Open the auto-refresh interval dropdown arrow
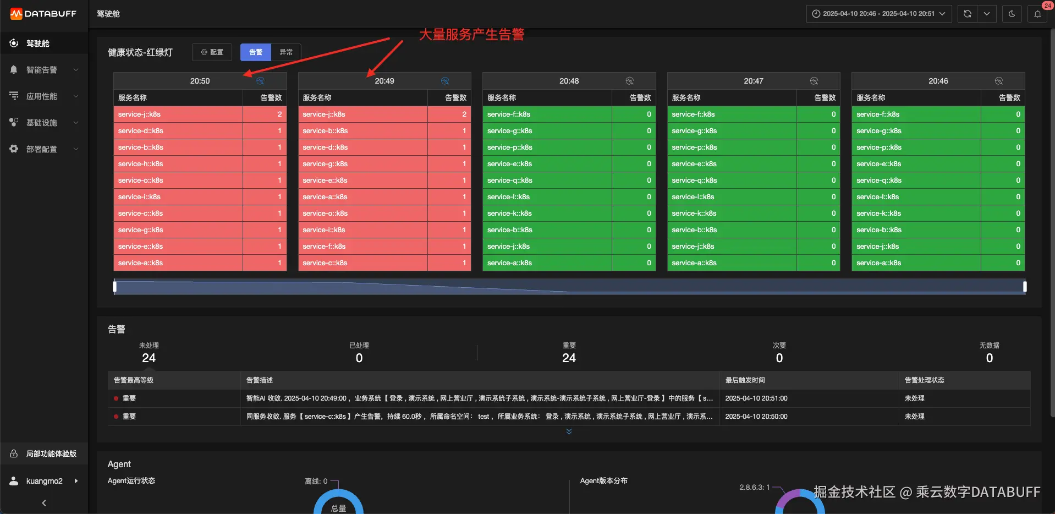1055x514 pixels. (x=987, y=14)
